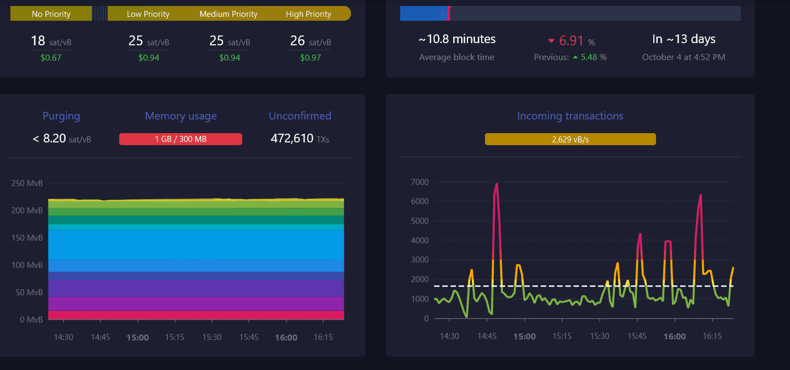Open the Incoming transactions graph link

point(570,116)
